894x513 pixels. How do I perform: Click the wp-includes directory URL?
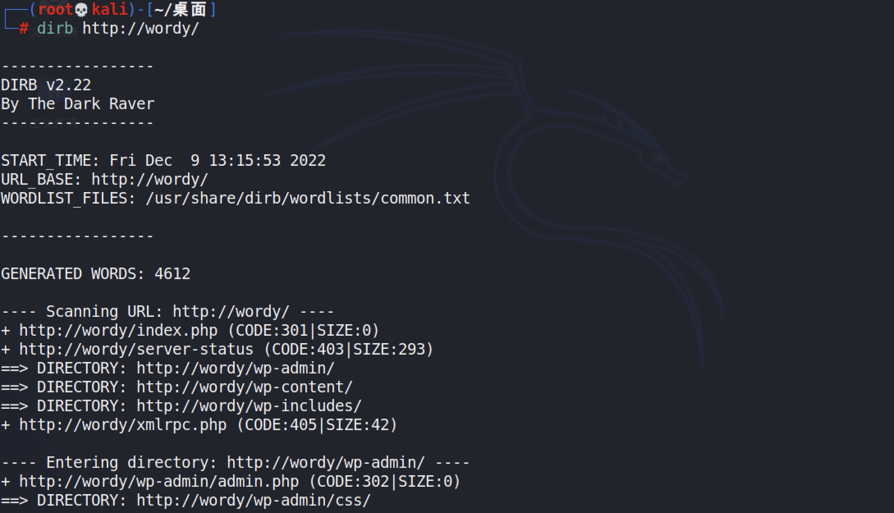(249, 406)
